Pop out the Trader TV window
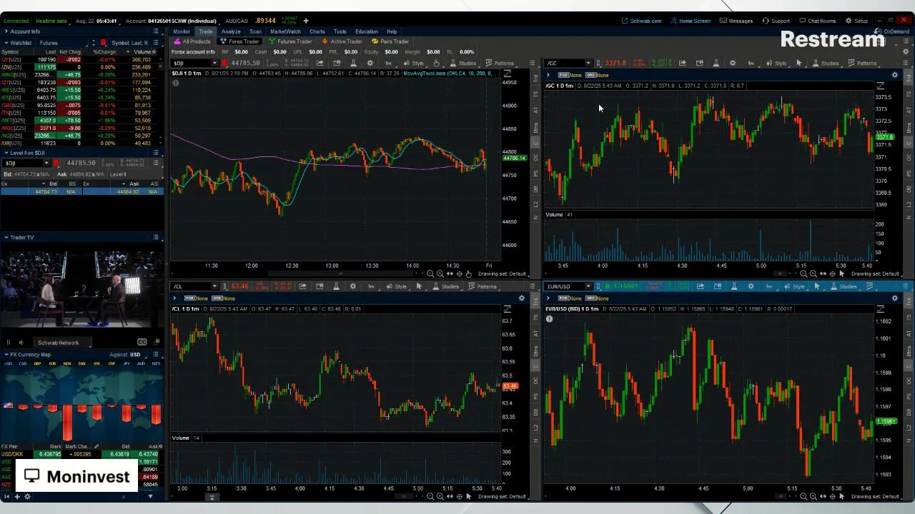Screen dimensions: 915x514 [155, 343]
